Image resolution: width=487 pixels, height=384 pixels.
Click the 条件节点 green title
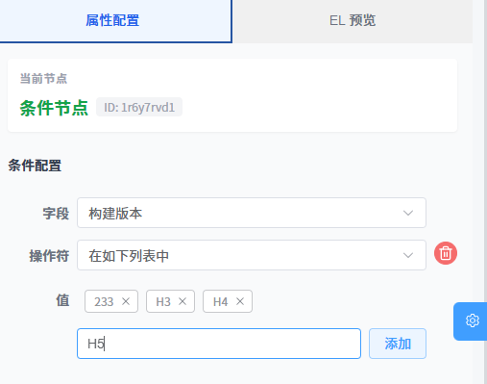coord(54,108)
